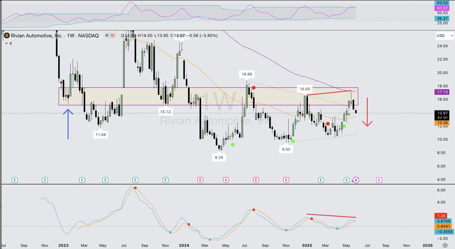Viewport: 455px width, 249px height.
Task: Click red earnings marker nearest the 8.26 label
Action: (226, 180)
